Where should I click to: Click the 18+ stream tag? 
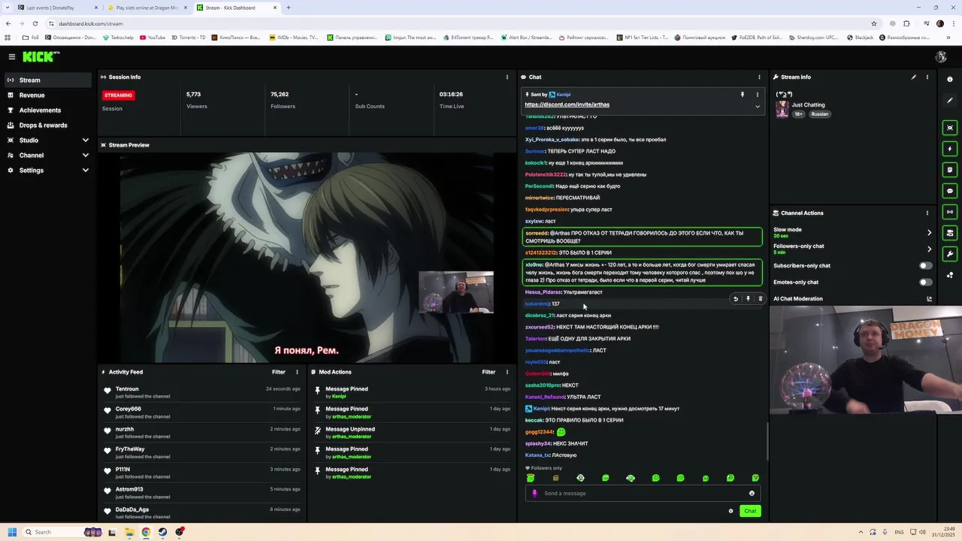pyautogui.click(x=798, y=114)
